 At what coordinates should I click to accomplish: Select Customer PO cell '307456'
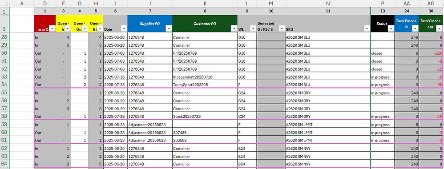(205, 133)
